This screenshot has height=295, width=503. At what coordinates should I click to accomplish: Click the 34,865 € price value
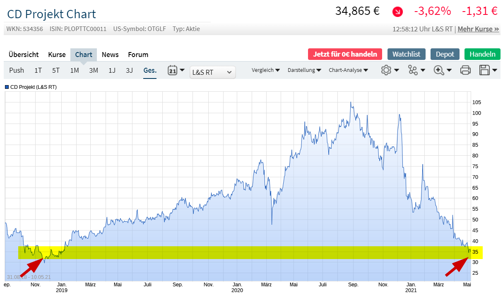[357, 11]
